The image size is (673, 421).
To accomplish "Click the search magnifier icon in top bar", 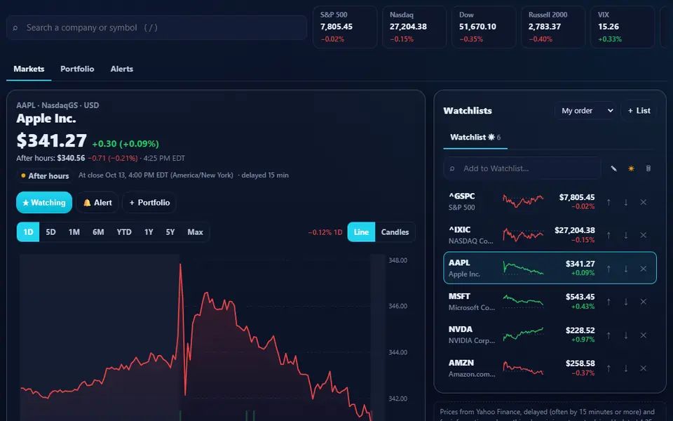I will pos(15,28).
